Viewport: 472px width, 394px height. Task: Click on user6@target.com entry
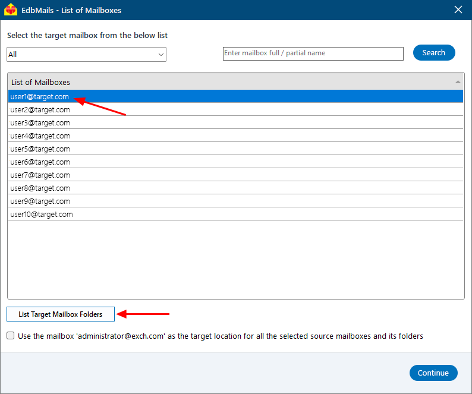(40, 162)
